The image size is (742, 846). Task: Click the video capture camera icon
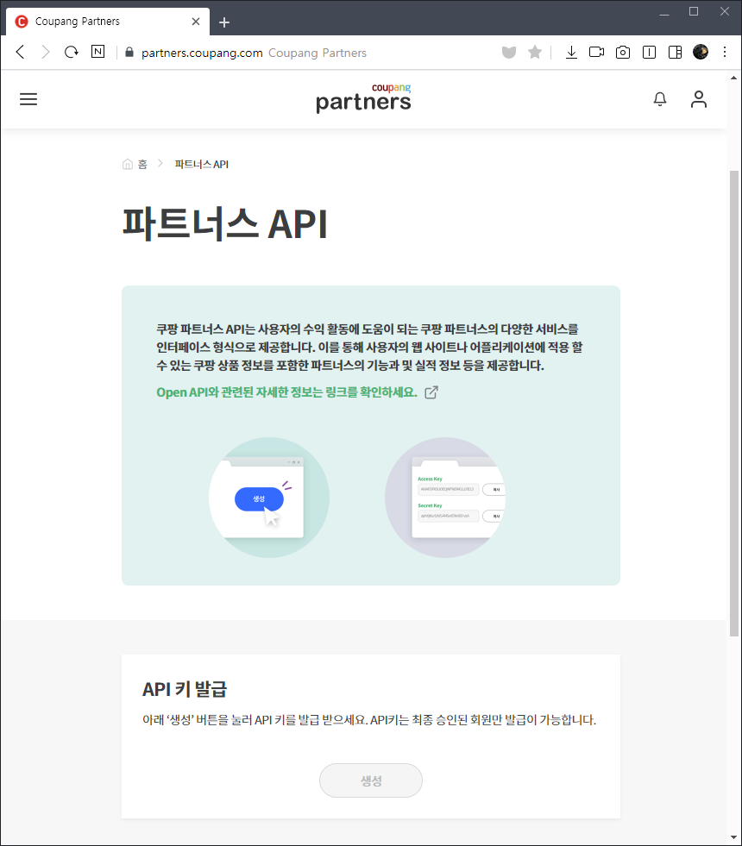(596, 53)
